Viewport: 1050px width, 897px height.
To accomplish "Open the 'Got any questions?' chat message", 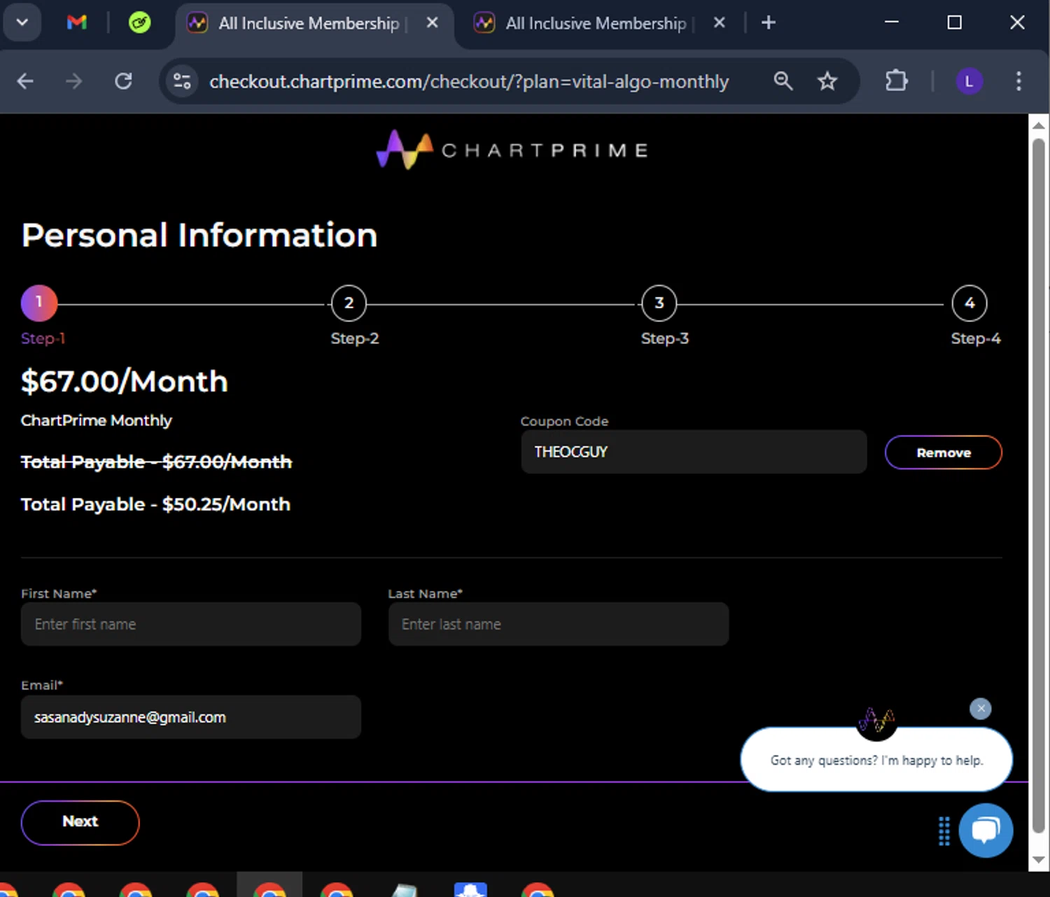I will pos(876,760).
